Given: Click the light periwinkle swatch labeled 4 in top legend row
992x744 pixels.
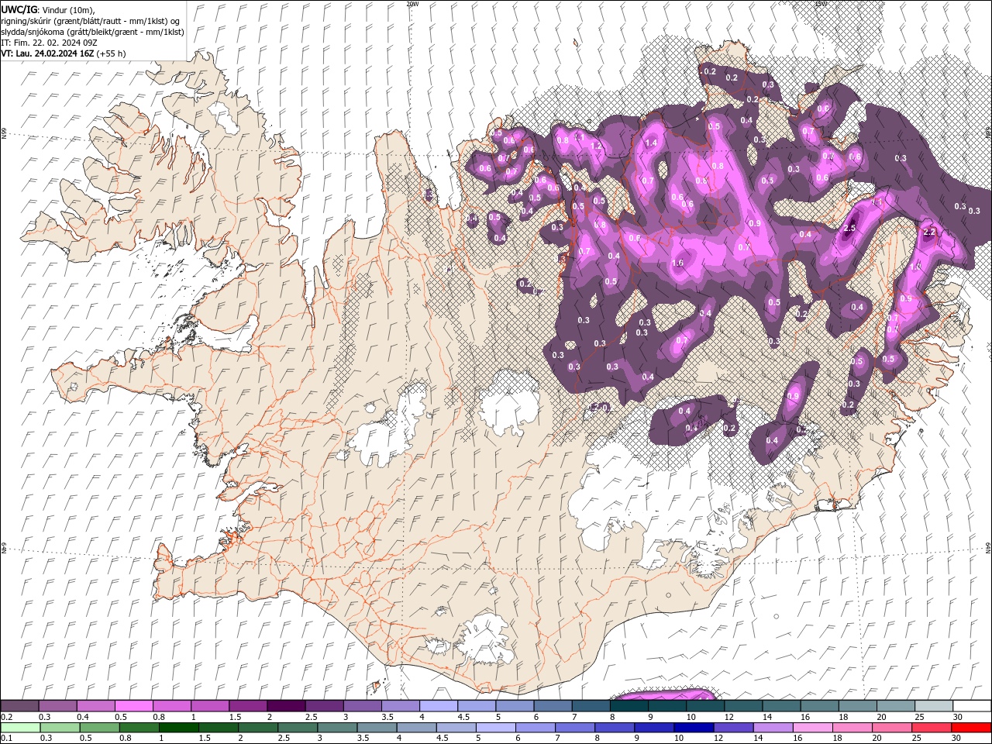Looking at the screenshot, I should (x=438, y=706).
